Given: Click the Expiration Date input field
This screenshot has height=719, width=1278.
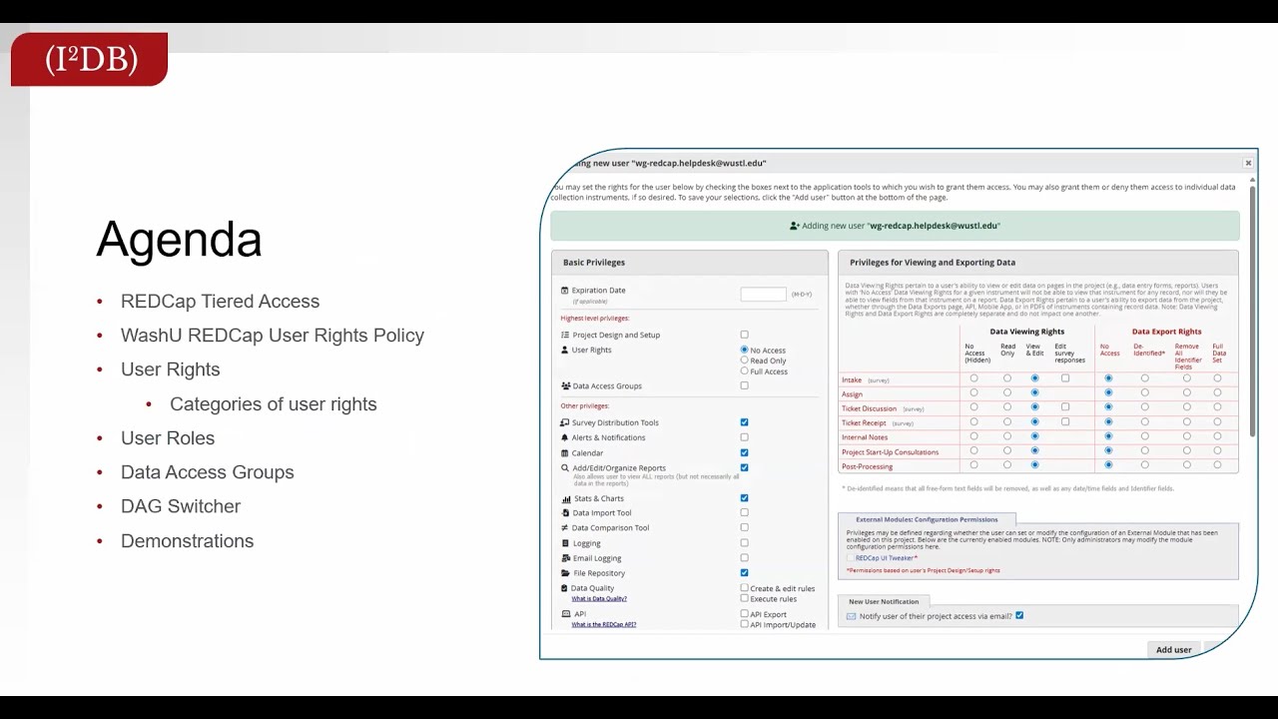Looking at the screenshot, I should 764,294.
